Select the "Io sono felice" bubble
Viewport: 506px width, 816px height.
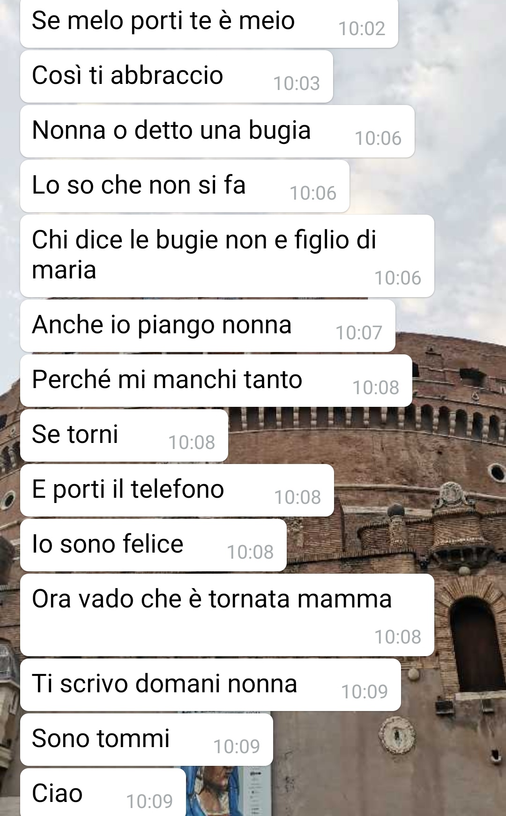153,545
